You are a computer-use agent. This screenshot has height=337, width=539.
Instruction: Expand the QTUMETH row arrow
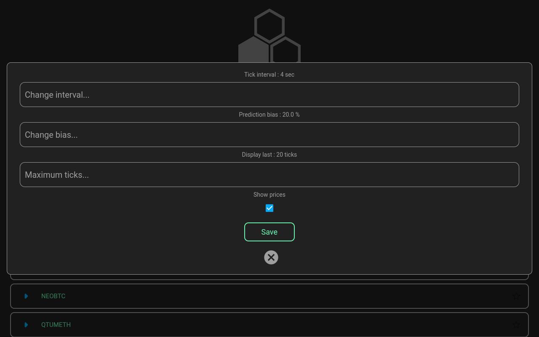coord(26,325)
